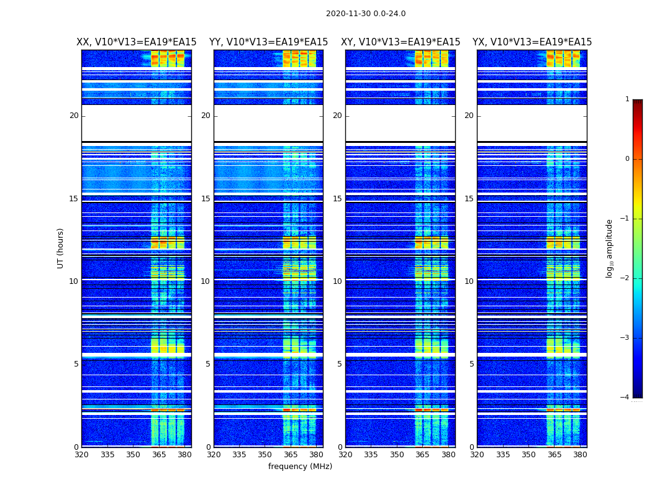
Task: Click the orange band near 12 hours in YX panel
Action: (563, 242)
